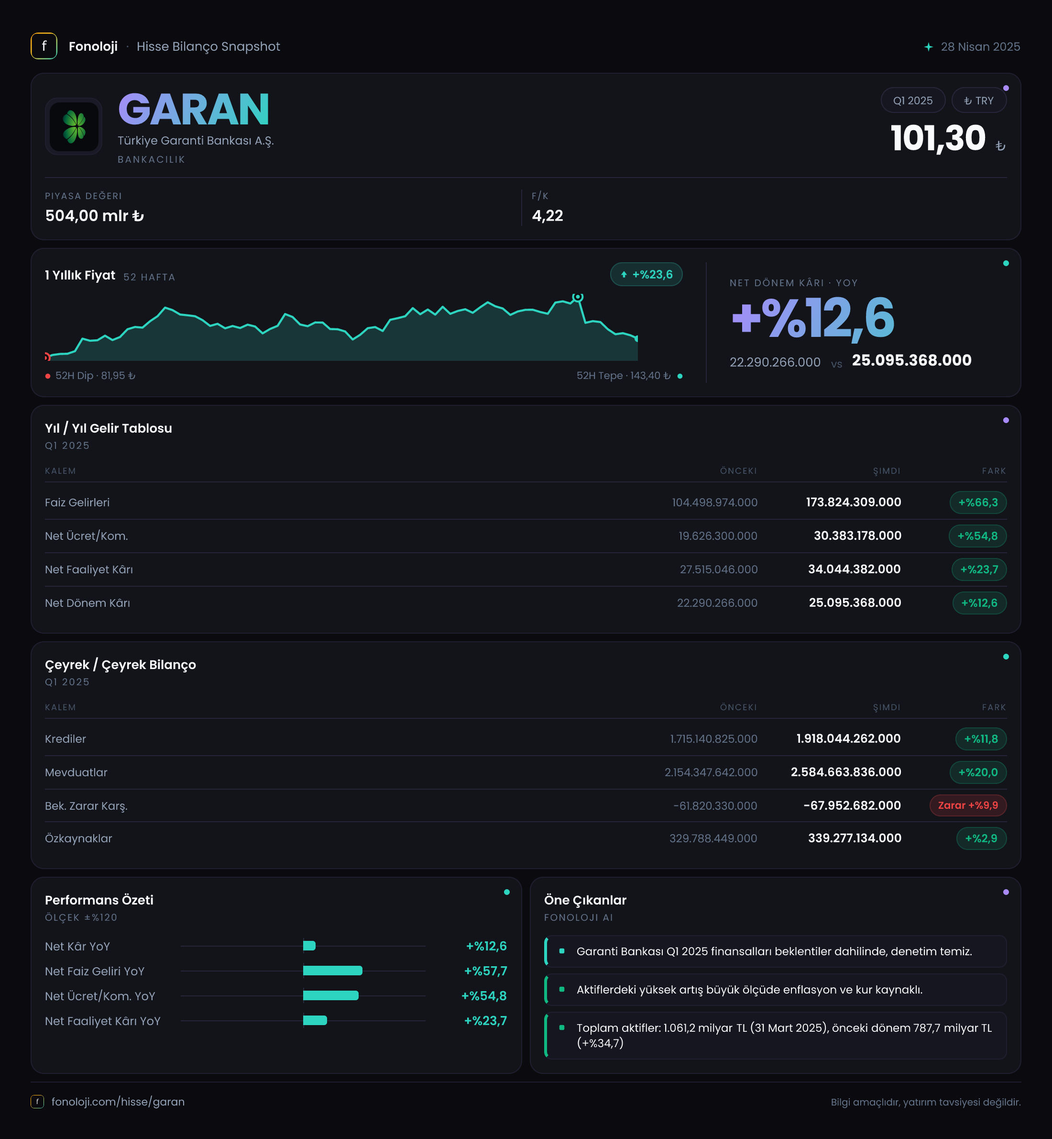The width and height of the screenshot is (1052, 1139).
Task: Select the teal dot beside 52H Tepe
Action: pos(679,376)
